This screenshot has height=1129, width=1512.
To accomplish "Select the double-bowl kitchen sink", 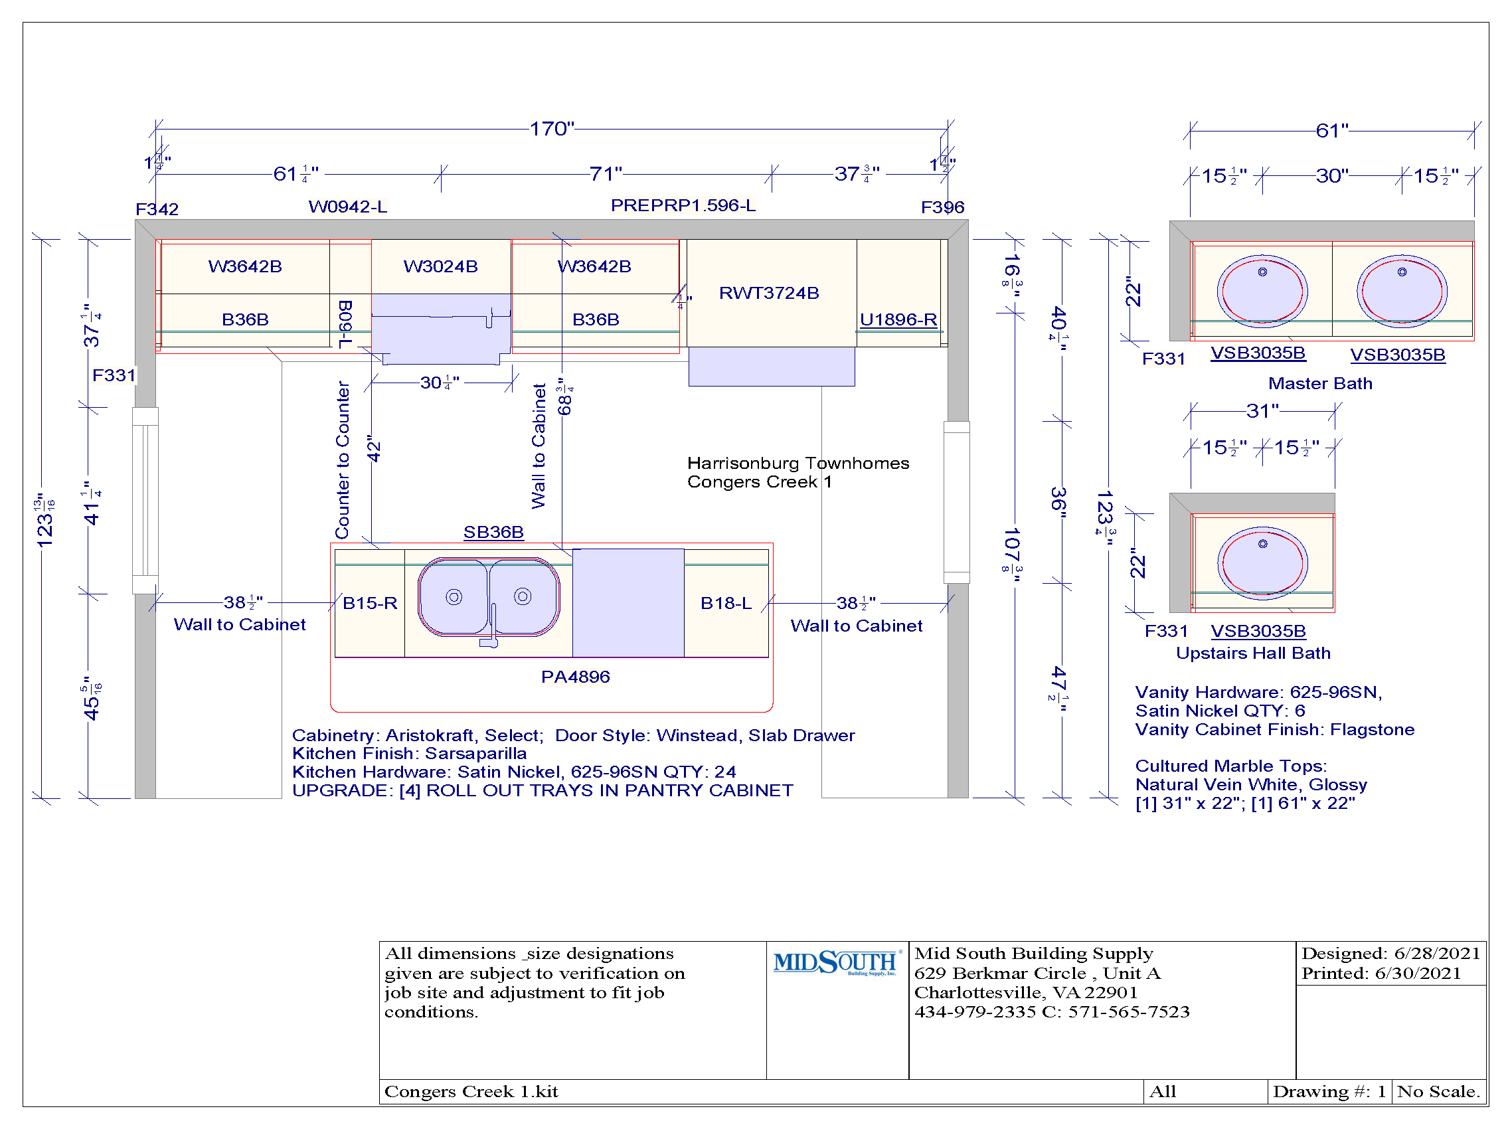I will pos(488,597).
